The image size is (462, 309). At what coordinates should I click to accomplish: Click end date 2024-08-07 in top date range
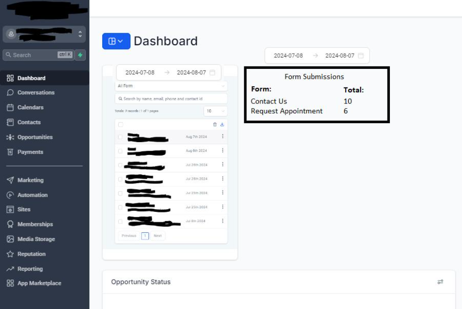coord(340,56)
